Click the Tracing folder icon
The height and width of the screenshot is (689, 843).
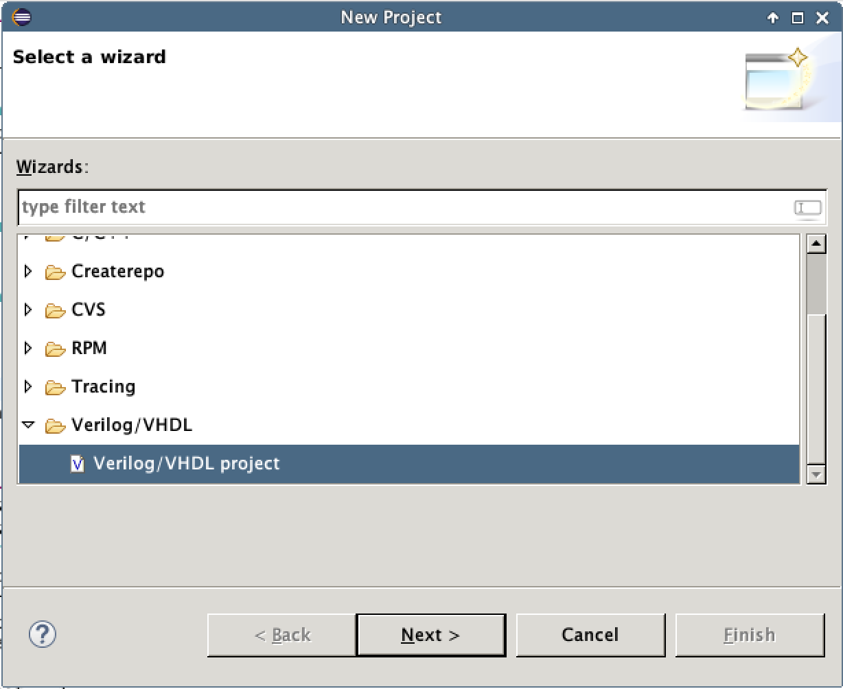55,388
